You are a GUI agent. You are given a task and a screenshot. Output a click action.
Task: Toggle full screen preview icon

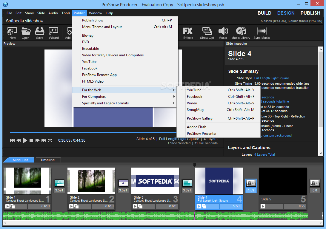click(x=50, y=140)
